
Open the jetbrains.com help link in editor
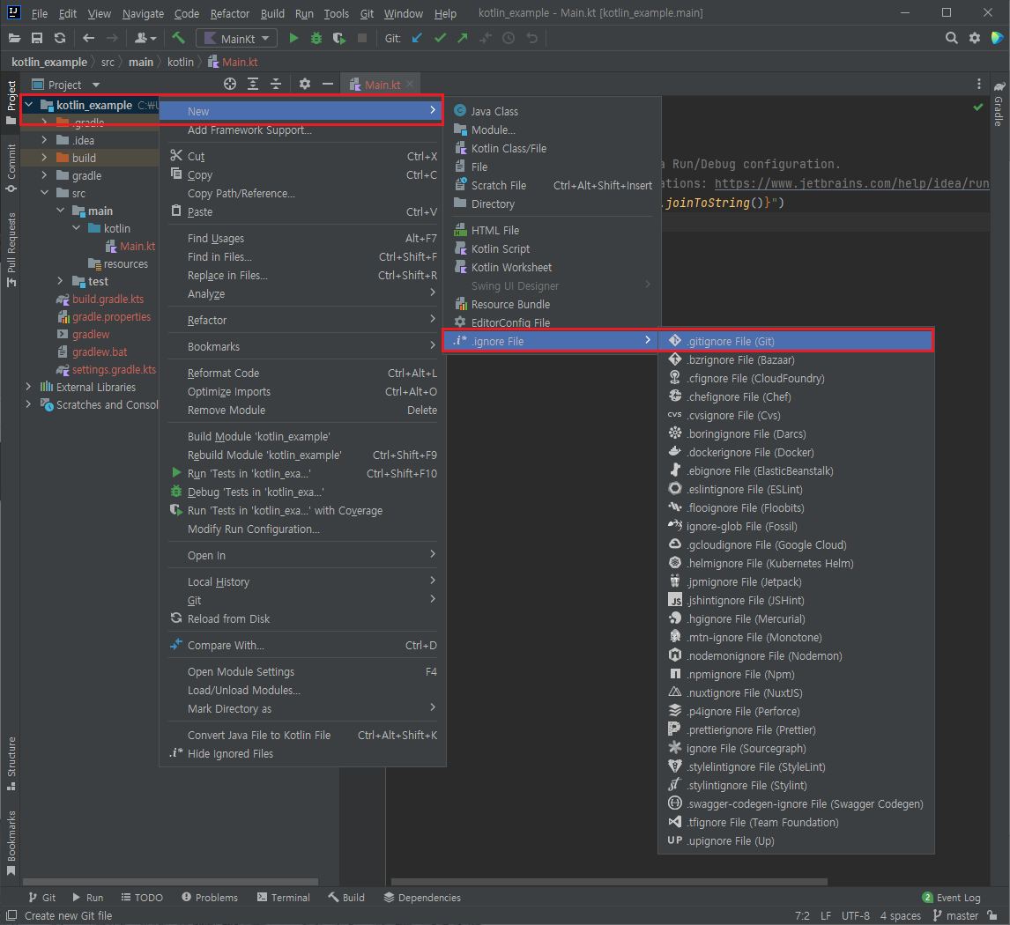click(x=851, y=183)
